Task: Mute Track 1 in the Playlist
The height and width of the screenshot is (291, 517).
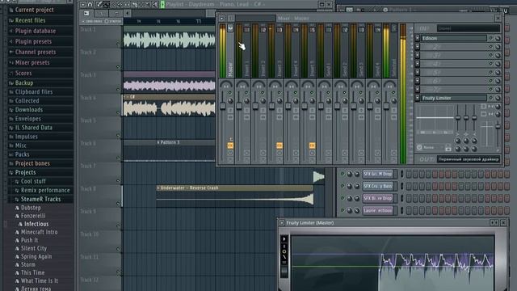Action: [x=118, y=44]
